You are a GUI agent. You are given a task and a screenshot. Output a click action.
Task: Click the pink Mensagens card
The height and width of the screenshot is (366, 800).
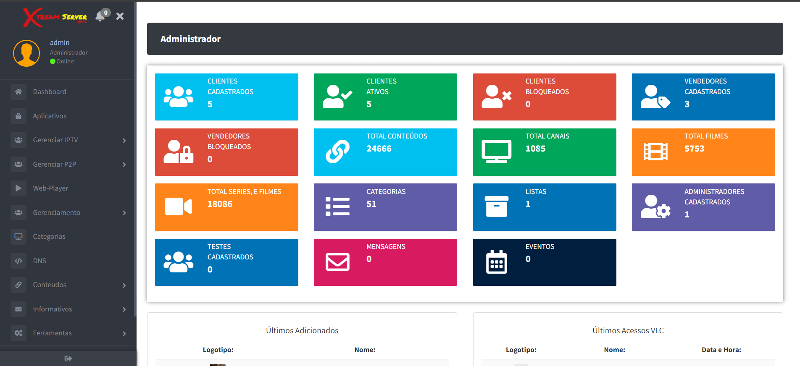click(x=385, y=262)
